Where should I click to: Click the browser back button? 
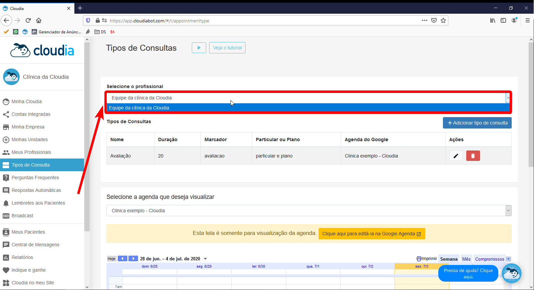(6, 20)
